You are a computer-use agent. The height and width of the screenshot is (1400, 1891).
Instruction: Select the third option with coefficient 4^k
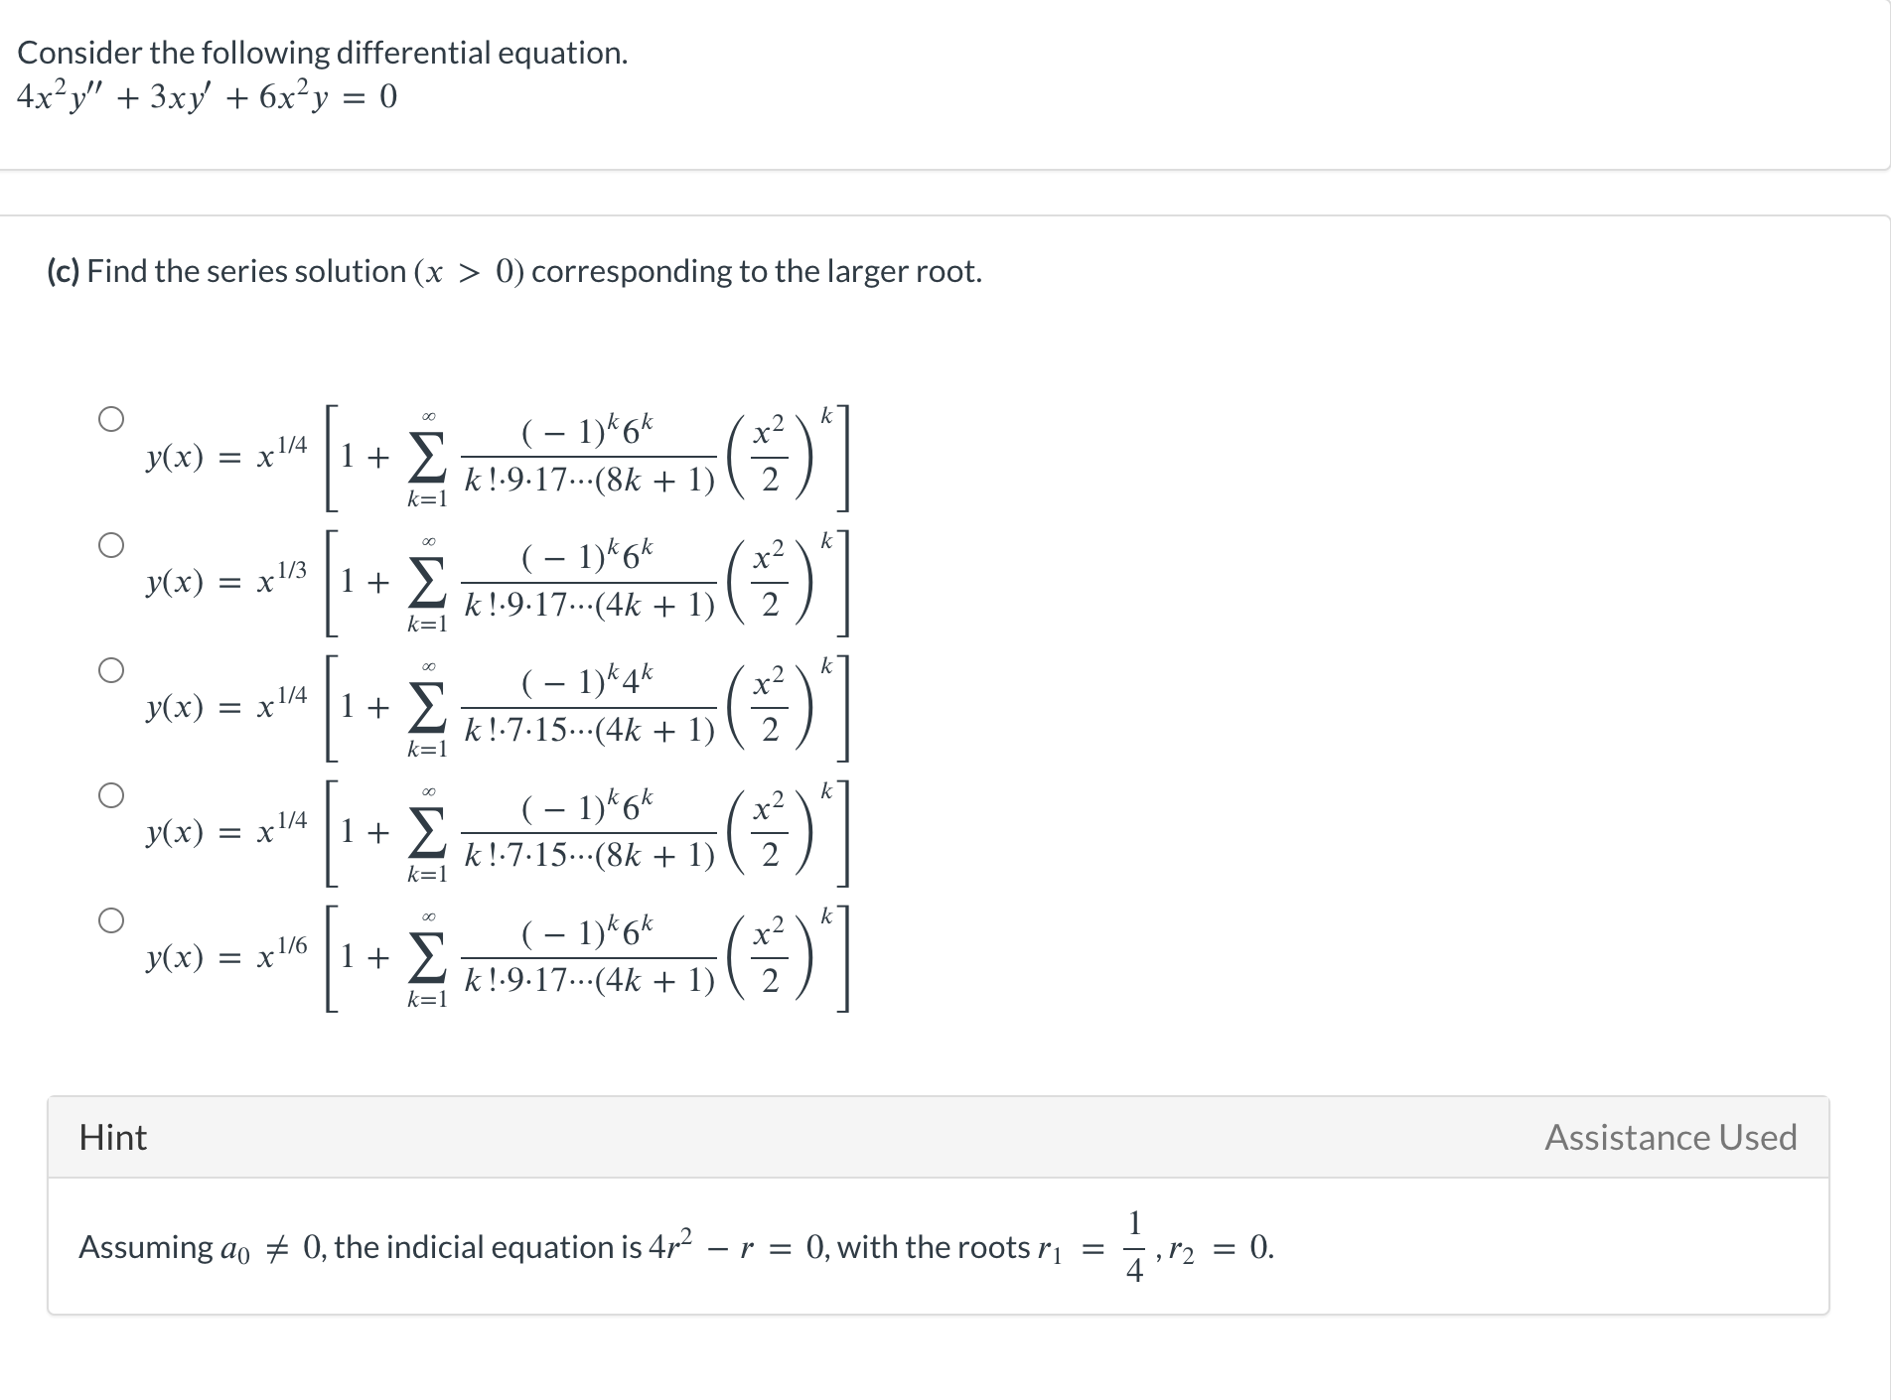(x=112, y=670)
